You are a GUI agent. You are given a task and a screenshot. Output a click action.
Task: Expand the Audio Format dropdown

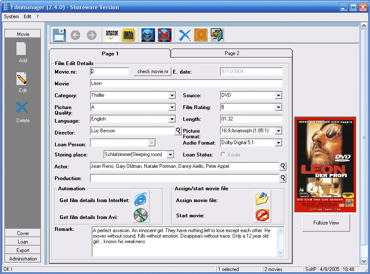(x=278, y=142)
